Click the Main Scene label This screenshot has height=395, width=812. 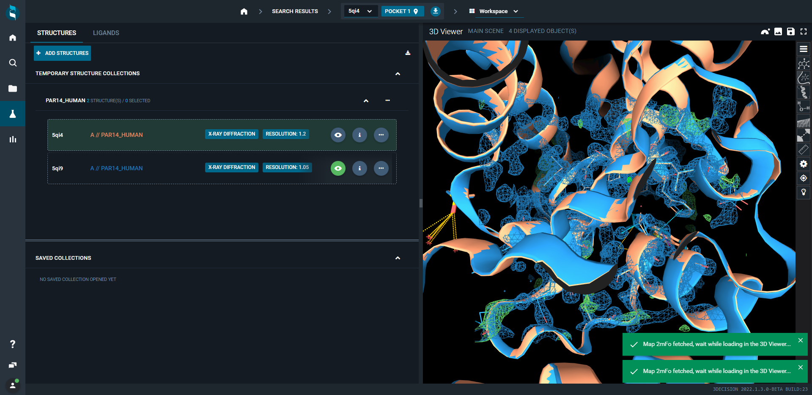pos(486,31)
